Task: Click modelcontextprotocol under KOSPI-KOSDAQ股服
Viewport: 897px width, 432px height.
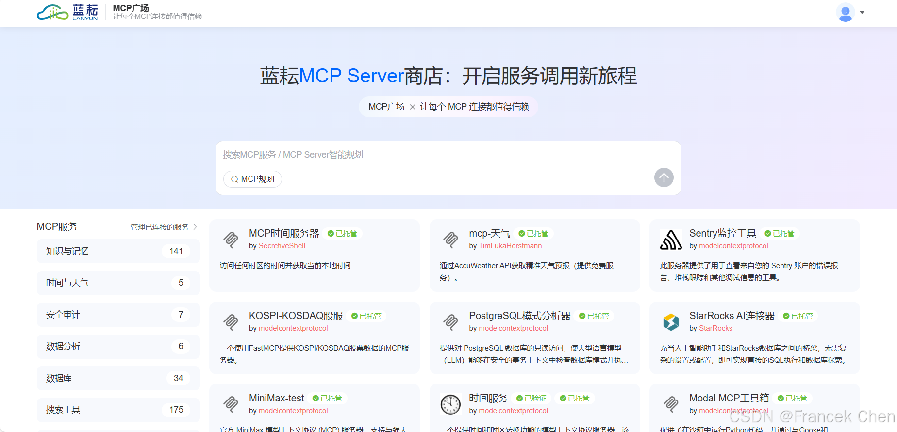Action: point(293,328)
